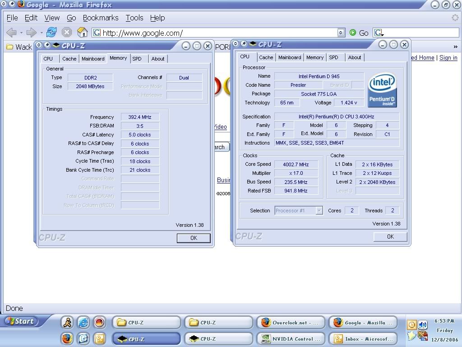Click the volume speaker icon in system tray

coord(423,325)
